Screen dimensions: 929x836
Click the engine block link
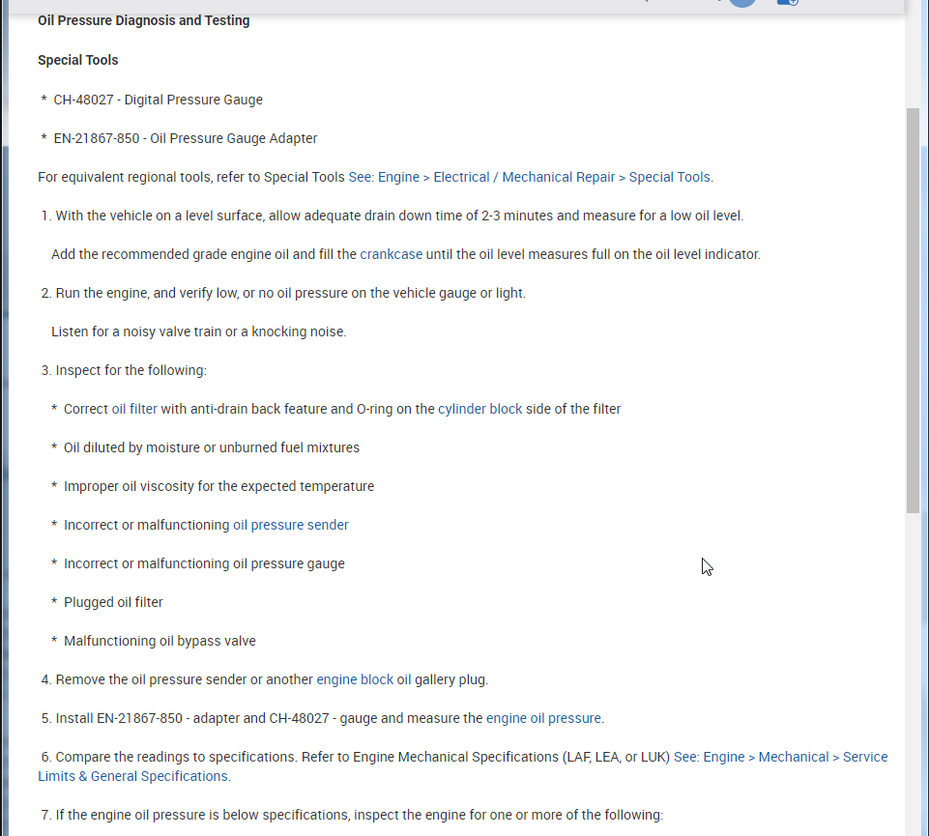355,679
